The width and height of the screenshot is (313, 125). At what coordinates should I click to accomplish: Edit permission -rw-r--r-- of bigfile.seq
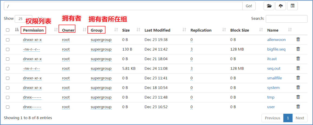pyautogui.click(x=32, y=49)
